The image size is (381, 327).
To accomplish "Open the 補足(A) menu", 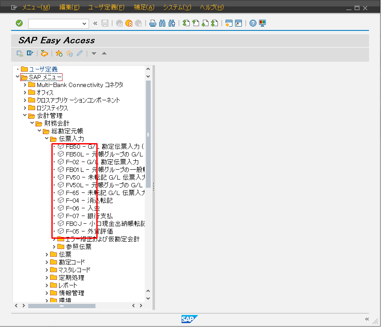I will (x=143, y=7).
